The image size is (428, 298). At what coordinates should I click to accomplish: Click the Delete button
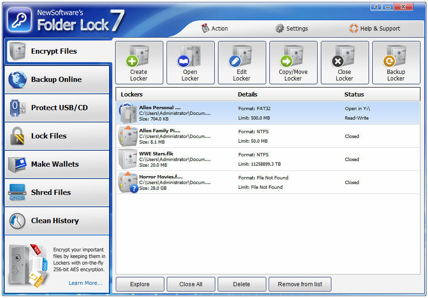click(242, 284)
